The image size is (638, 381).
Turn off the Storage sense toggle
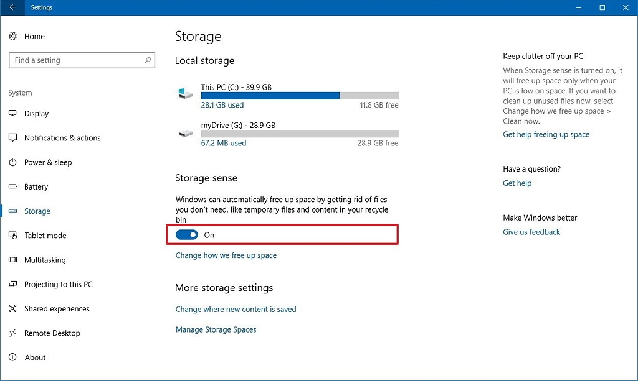point(187,235)
